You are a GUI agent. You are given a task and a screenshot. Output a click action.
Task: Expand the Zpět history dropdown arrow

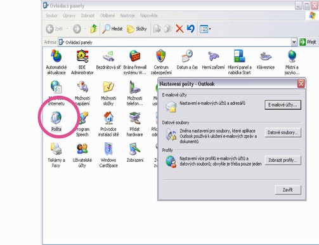[67, 29]
